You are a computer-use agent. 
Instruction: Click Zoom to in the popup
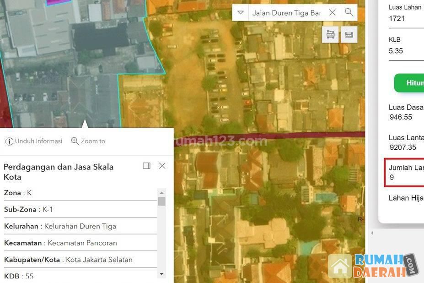[88, 141]
